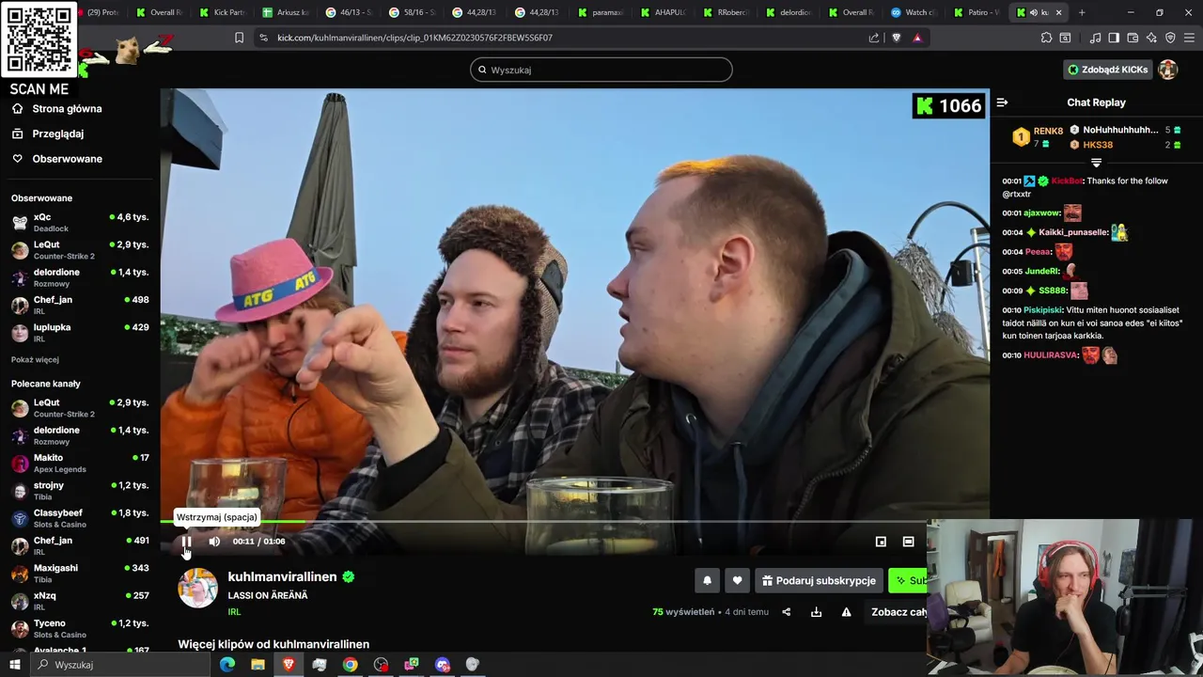Click share page icon in address bar
Screen dimensions: 1203x677
[874, 38]
